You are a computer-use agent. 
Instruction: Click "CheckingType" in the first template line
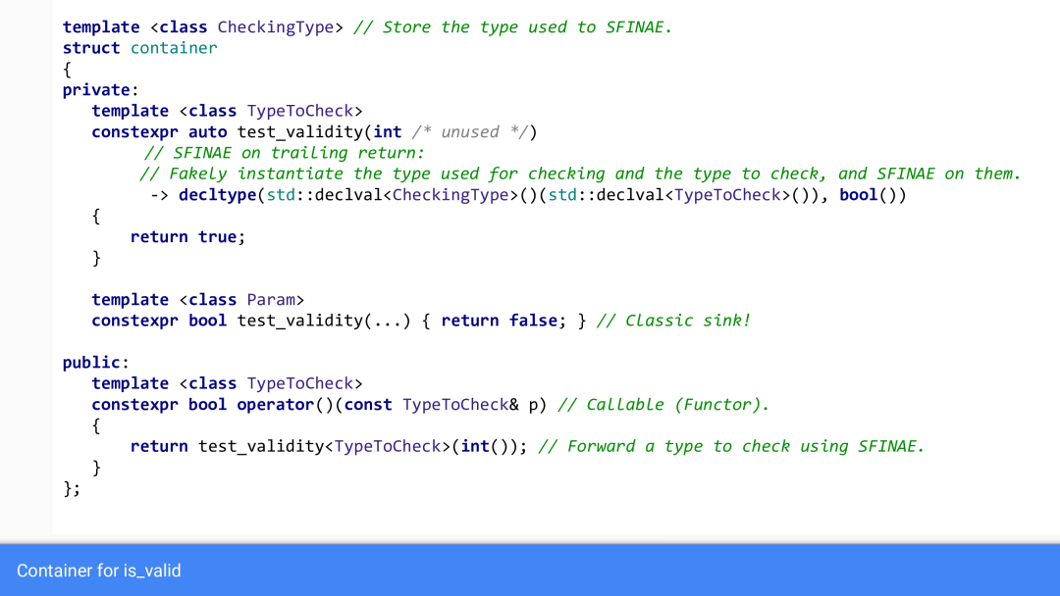pos(275,27)
